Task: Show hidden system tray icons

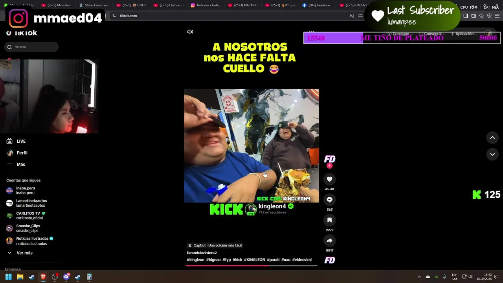Action: pyautogui.click(x=419, y=277)
